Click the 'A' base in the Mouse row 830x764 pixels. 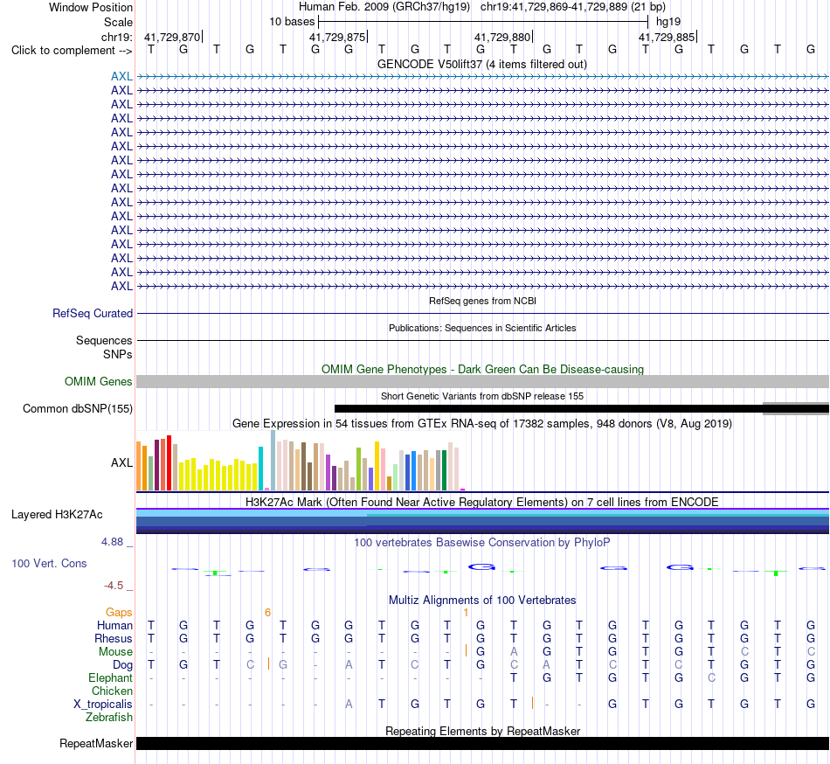point(514,652)
